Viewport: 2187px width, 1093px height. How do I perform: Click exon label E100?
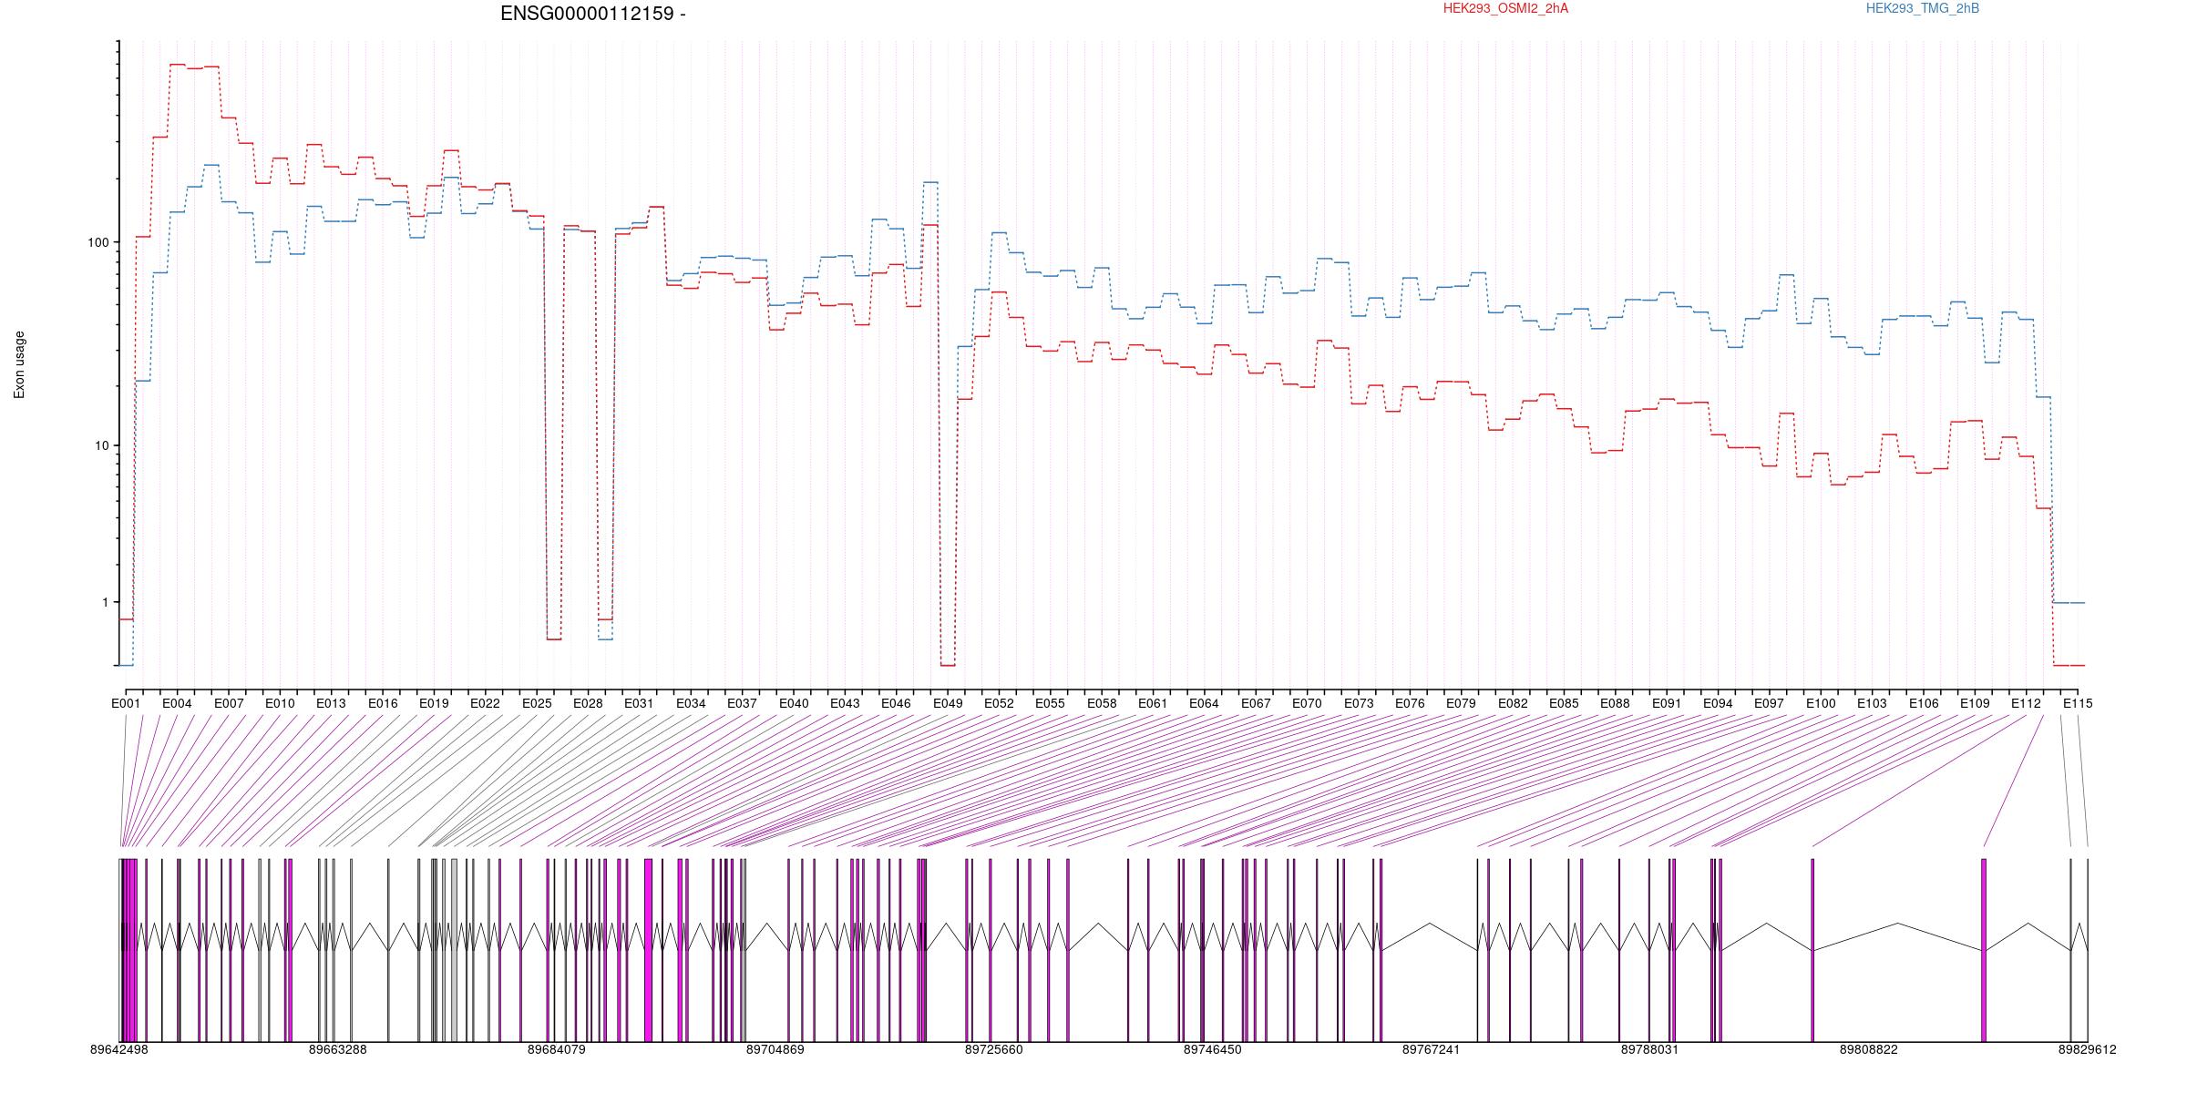1821,703
